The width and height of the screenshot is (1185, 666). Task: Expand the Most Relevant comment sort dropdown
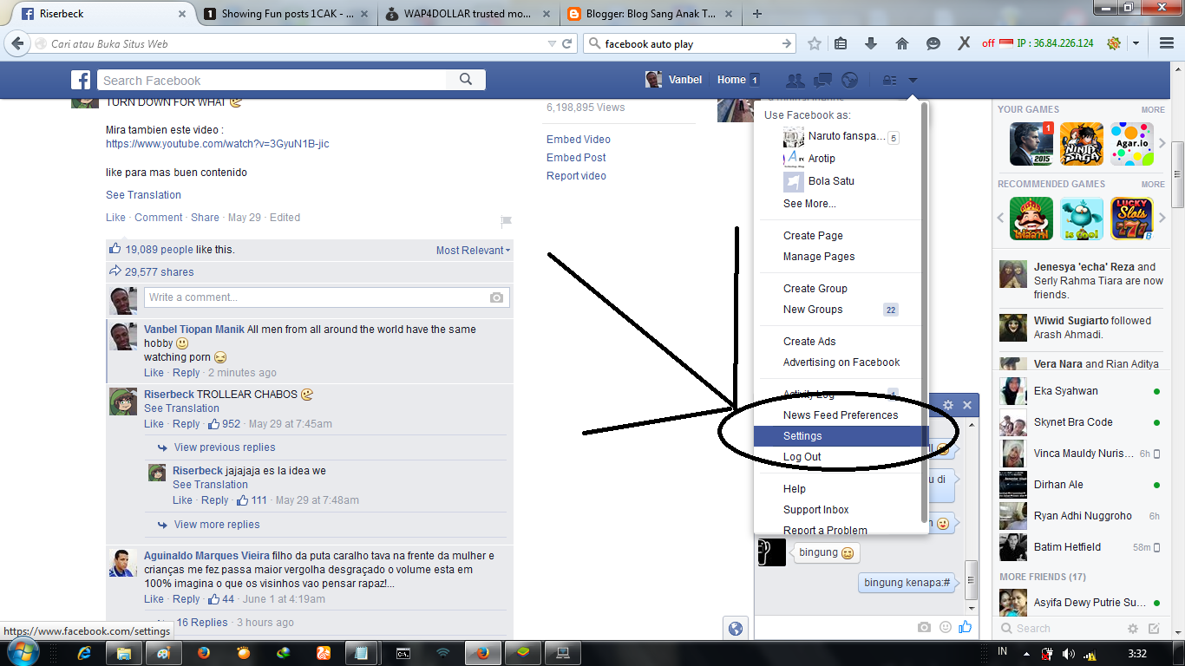click(473, 251)
